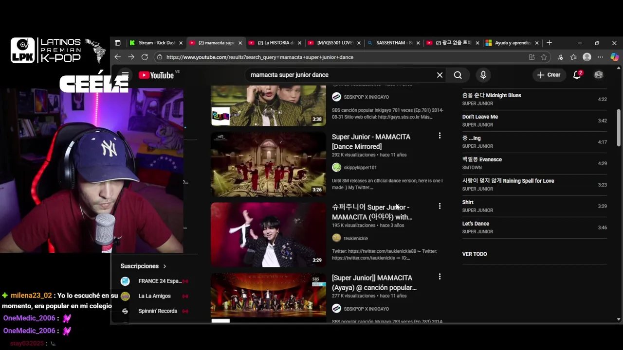The width and height of the screenshot is (623, 350).
Task: Switch to SASSENTHAM tab
Action: point(394,43)
